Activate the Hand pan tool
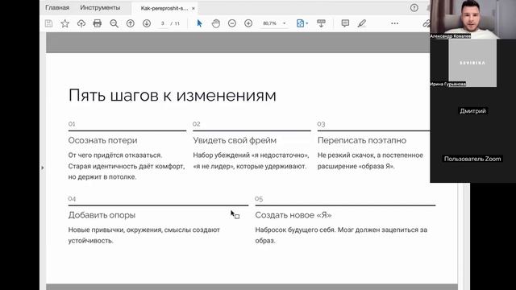 click(216, 23)
